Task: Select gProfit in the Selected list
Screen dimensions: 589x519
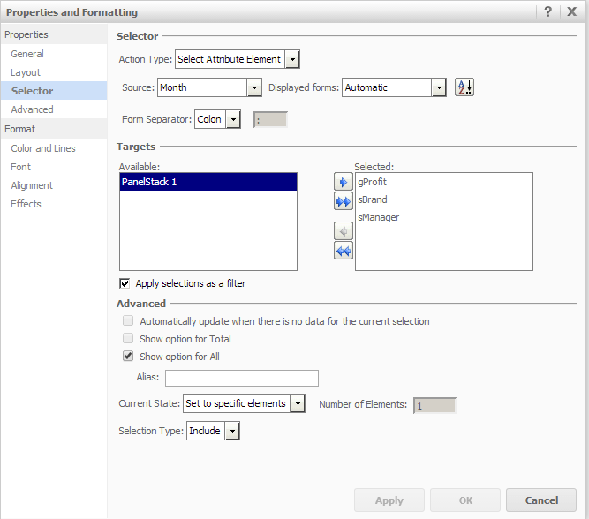Action: (x=373, y=182)
